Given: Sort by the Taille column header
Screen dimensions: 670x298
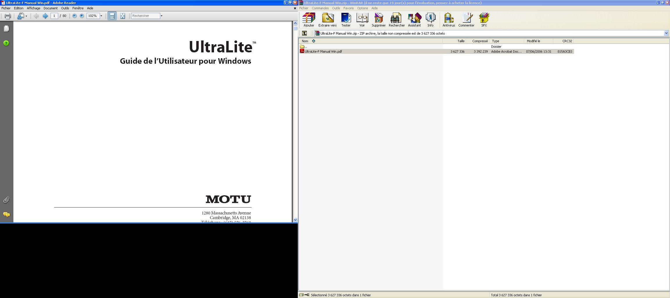Looking at the screenshot, I should coord(455,41).
